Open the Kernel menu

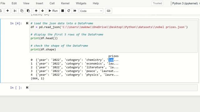coord(65,3)
